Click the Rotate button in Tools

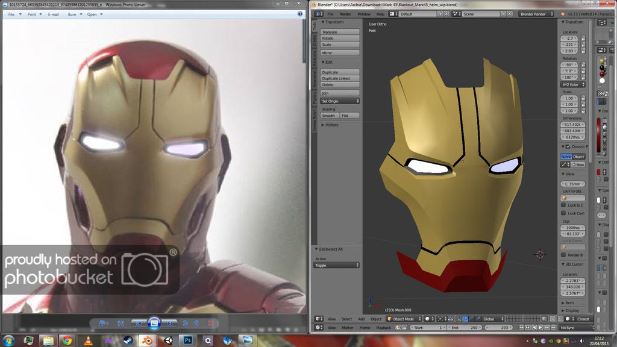[x=340, y=38]
